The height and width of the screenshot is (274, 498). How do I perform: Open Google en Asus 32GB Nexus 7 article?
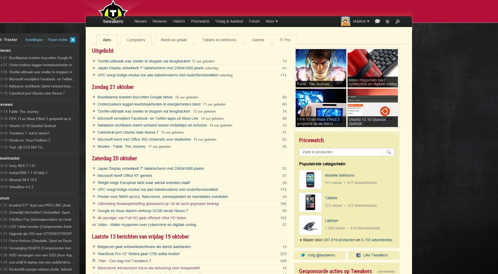[x=143, y=211]
